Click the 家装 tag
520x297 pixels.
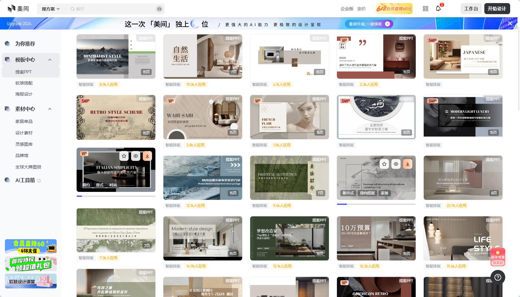385,193
